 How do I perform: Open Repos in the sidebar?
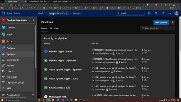[9, 41]
